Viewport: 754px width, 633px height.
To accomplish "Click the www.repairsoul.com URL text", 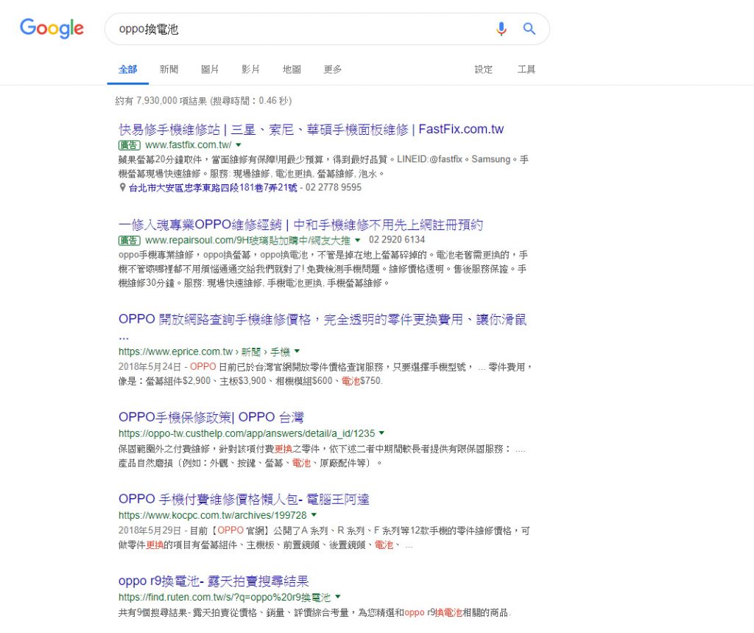I will 247,239.
